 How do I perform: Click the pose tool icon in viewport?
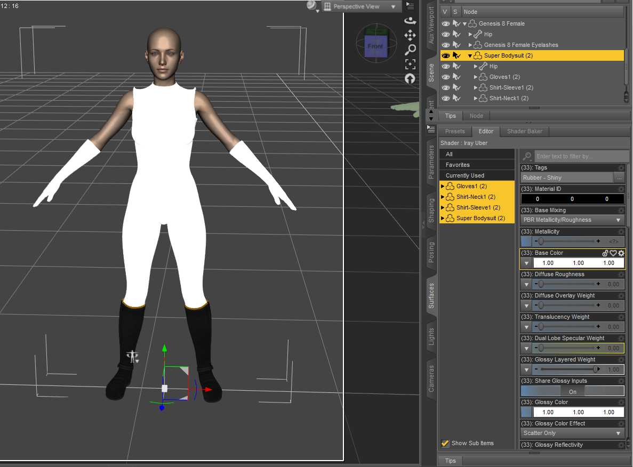point(132,357)
